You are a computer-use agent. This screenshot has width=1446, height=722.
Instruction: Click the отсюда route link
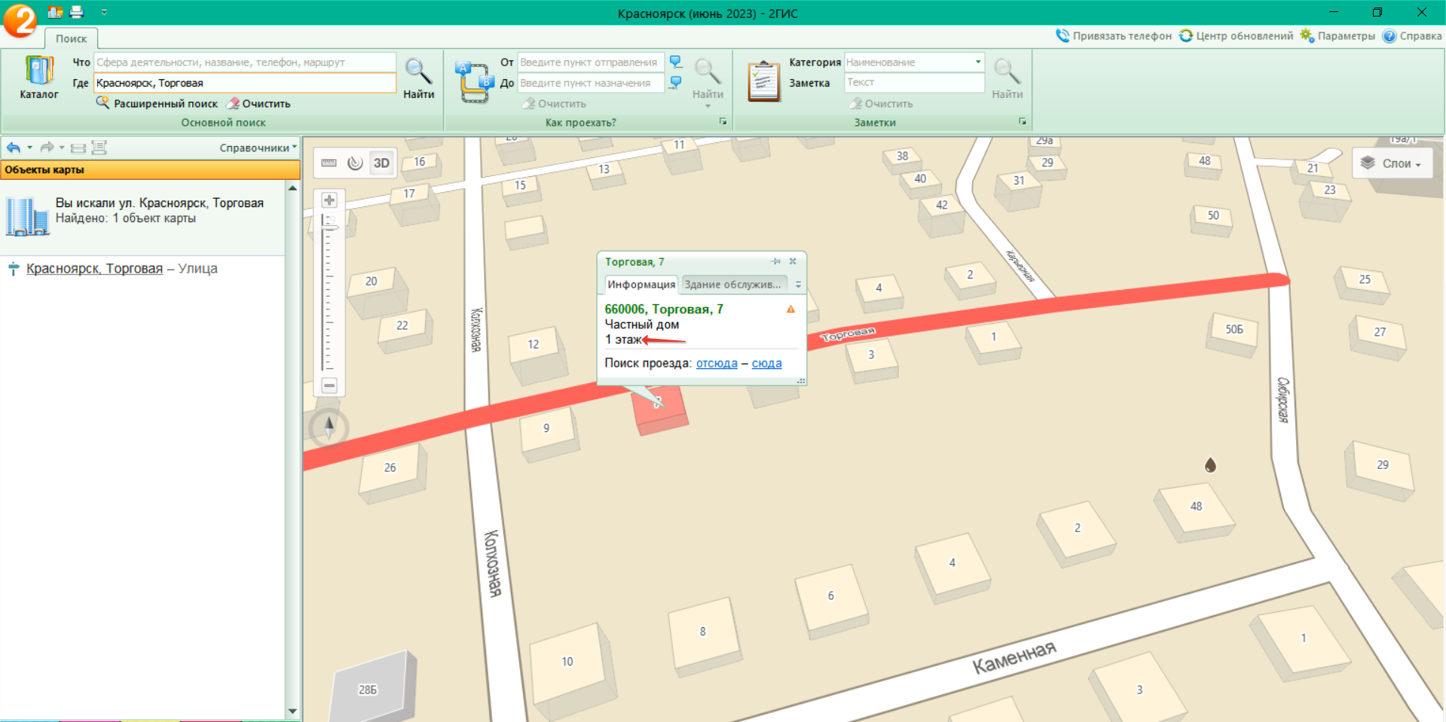717,363
